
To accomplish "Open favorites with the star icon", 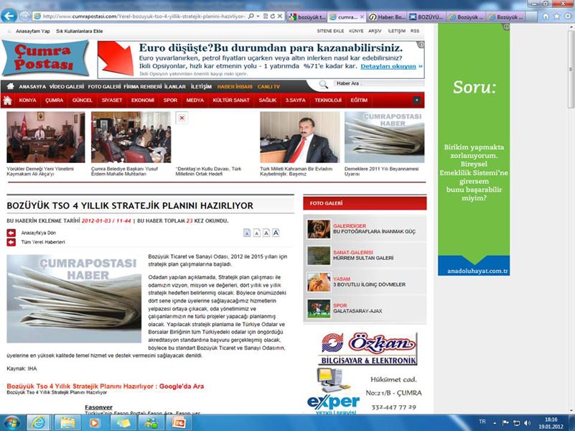I will [556, 17].
